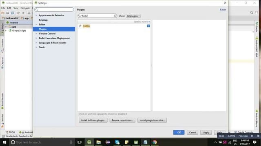Click Windows Start button
Image resolution: width=261 pixels, height=146 pixels.
click(4, 142)
